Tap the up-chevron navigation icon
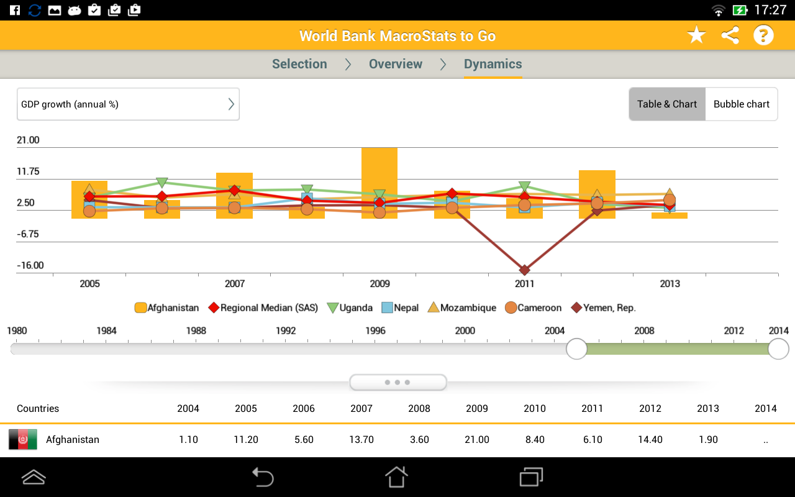 [x=34, y=477]
